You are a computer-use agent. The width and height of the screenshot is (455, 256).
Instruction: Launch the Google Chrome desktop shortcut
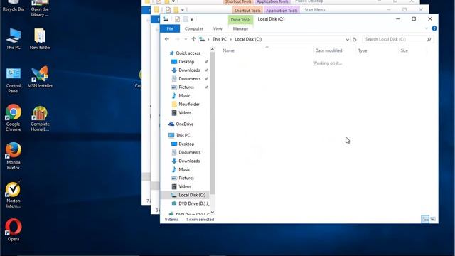(x=14, y=118)
